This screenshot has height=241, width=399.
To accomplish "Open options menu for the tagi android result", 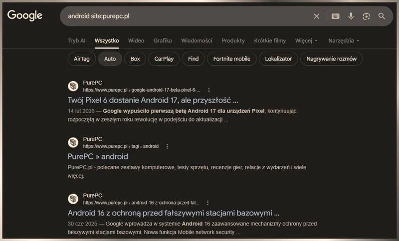I will click(167, 146).
